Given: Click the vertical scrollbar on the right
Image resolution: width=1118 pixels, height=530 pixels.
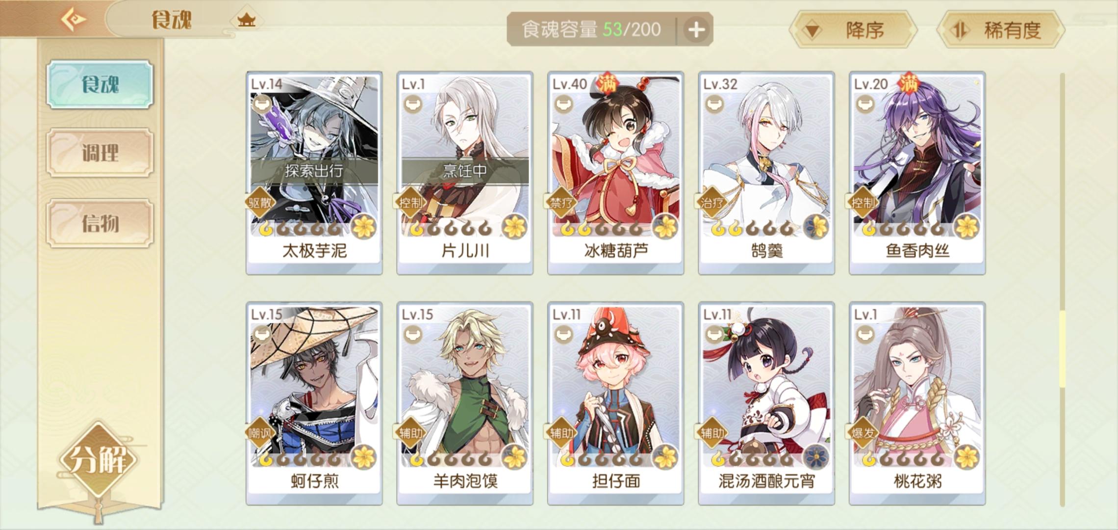Looking at the screenshot, I should (x=1062, y=290).
